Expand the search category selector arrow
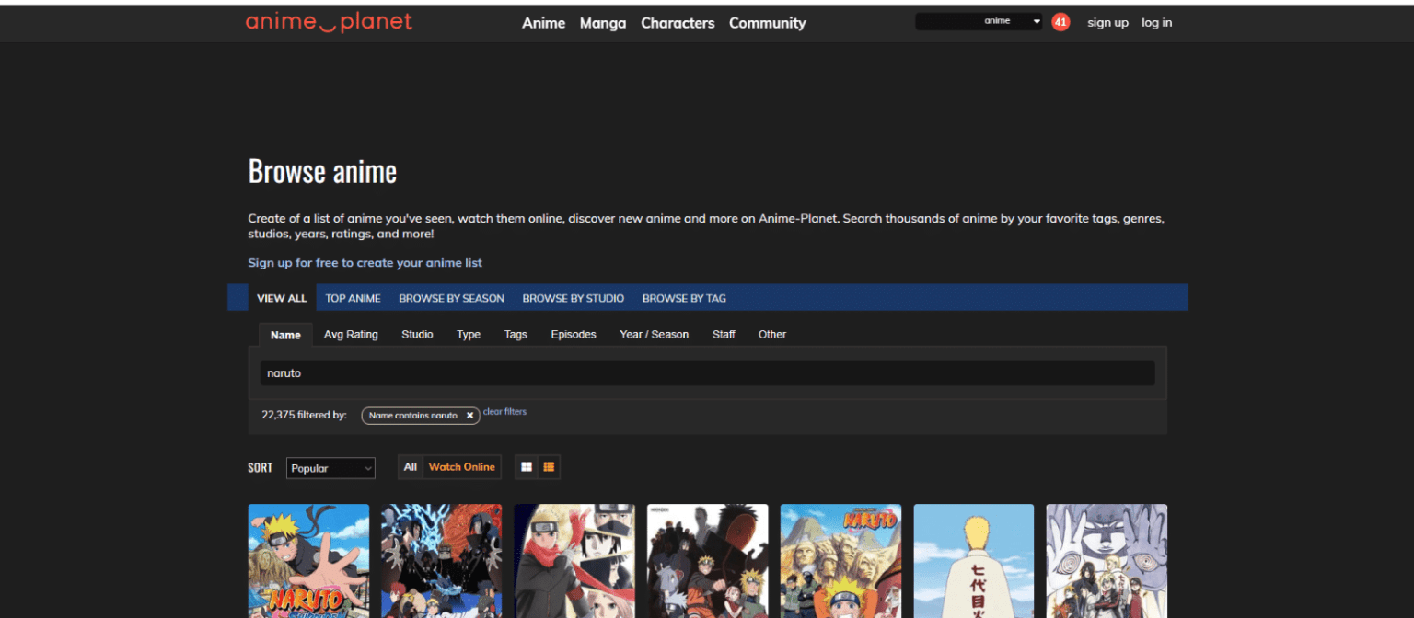The height and width of the screenshot is (618, 1414). click(x=1036, y=19)
